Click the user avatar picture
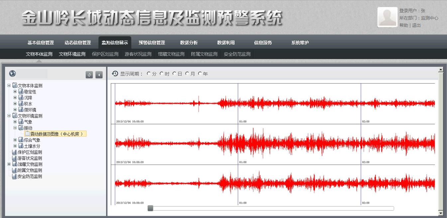Viewport: 447px width, 218px height. [387, 17]
